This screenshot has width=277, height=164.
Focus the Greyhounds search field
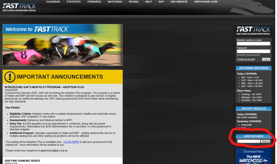[249, 141]
